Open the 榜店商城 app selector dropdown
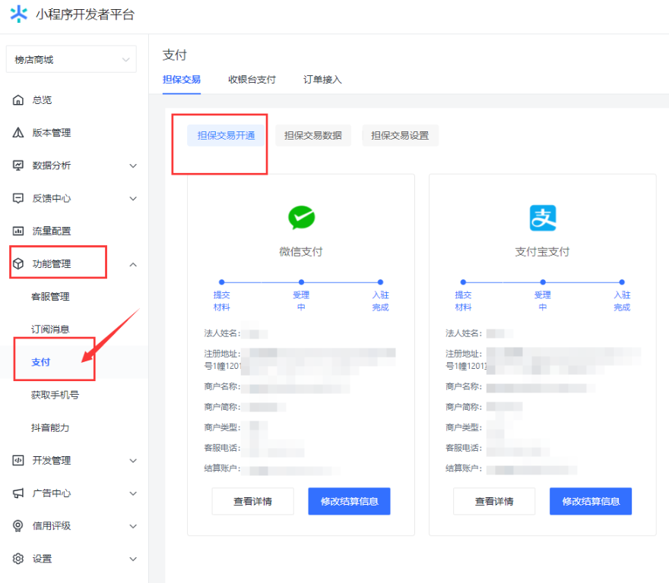This screenshot has width=669, height=583. click(x=71, y=59)
